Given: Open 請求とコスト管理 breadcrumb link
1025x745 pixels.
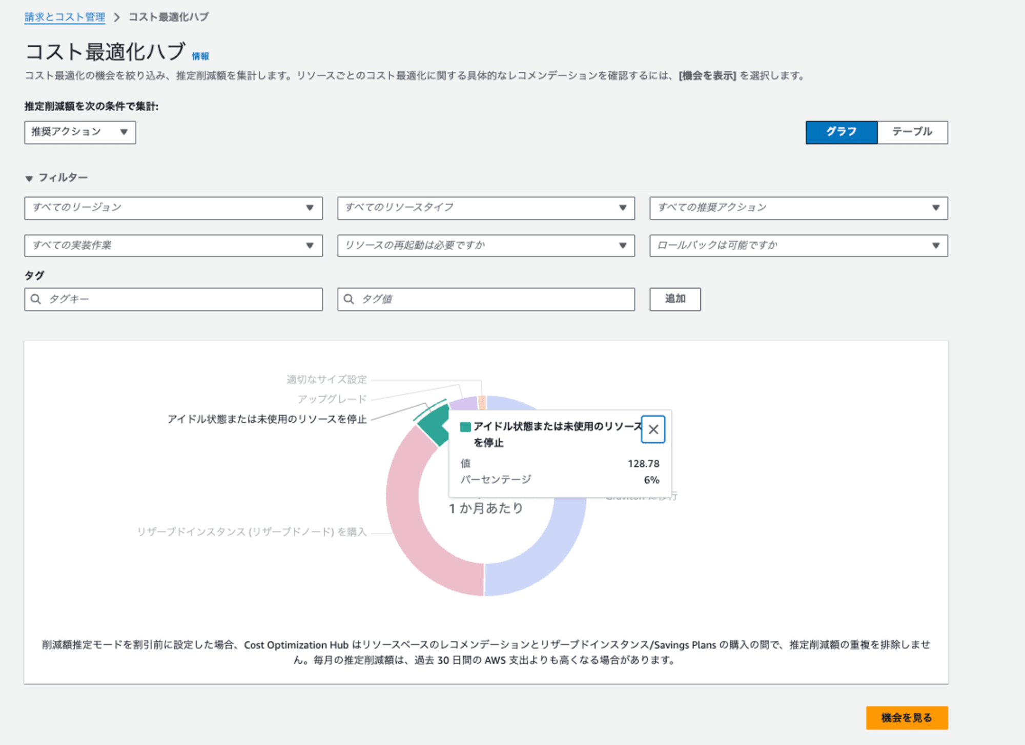Looking at the screenshot, I should (x=65, y=17).
